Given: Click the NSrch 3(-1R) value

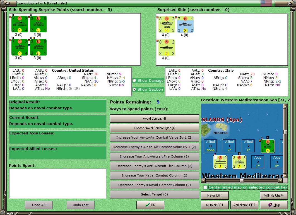Looking at the screenshot, I should (x=74, y=88).
